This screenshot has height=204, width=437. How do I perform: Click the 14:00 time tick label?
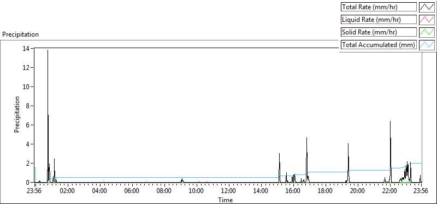pyautogui.click(x=261, y=191)
